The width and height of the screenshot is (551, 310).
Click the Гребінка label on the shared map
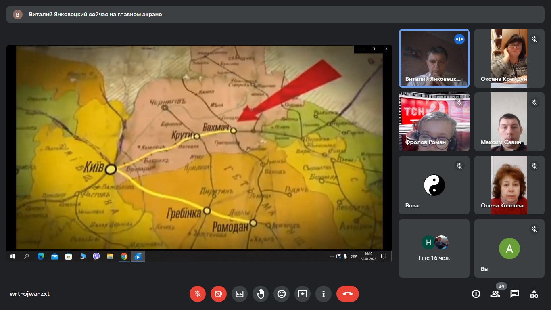pos(184,213)
